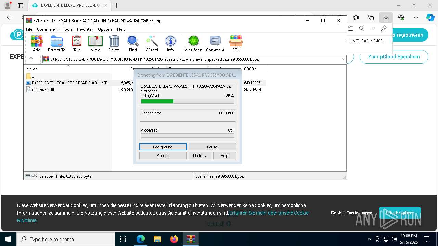Click the Copilot icon in Edge
The height and width of the screenshot is (246, 438).
click(x=430, y=17)
